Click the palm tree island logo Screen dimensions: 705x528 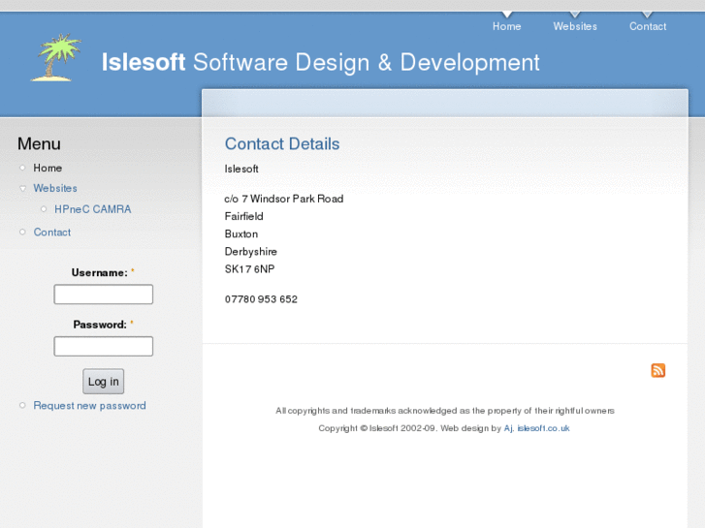[55, 58]
